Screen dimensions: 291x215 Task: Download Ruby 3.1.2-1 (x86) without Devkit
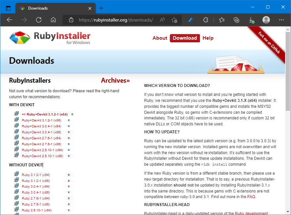coord(36,181)
